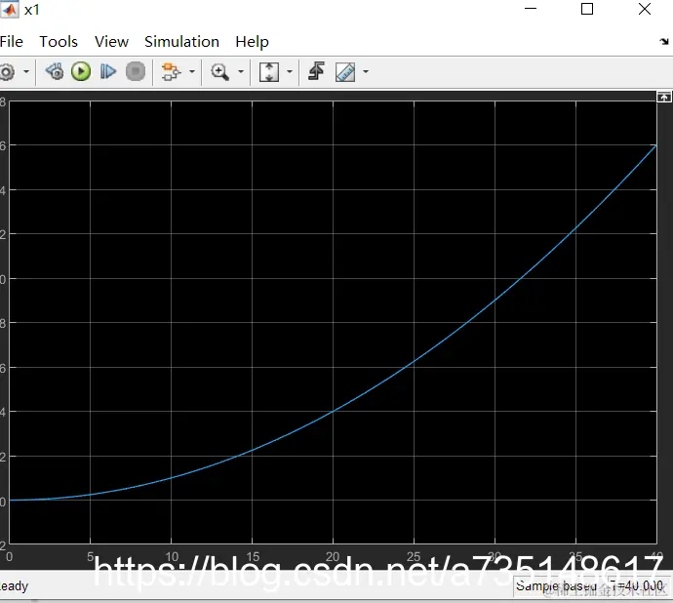673x603 pixels.
Task: Click the 'Sample based' status bar text
Action: click(x=556, y=585)
